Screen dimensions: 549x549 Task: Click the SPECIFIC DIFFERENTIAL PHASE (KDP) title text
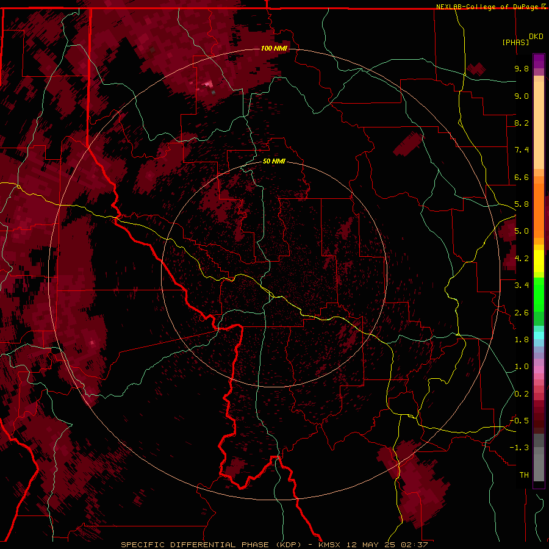tap(211, 545)
